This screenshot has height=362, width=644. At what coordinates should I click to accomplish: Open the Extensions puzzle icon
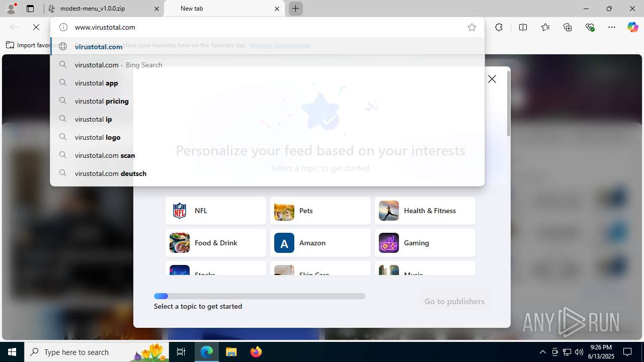tap(499, 27)
